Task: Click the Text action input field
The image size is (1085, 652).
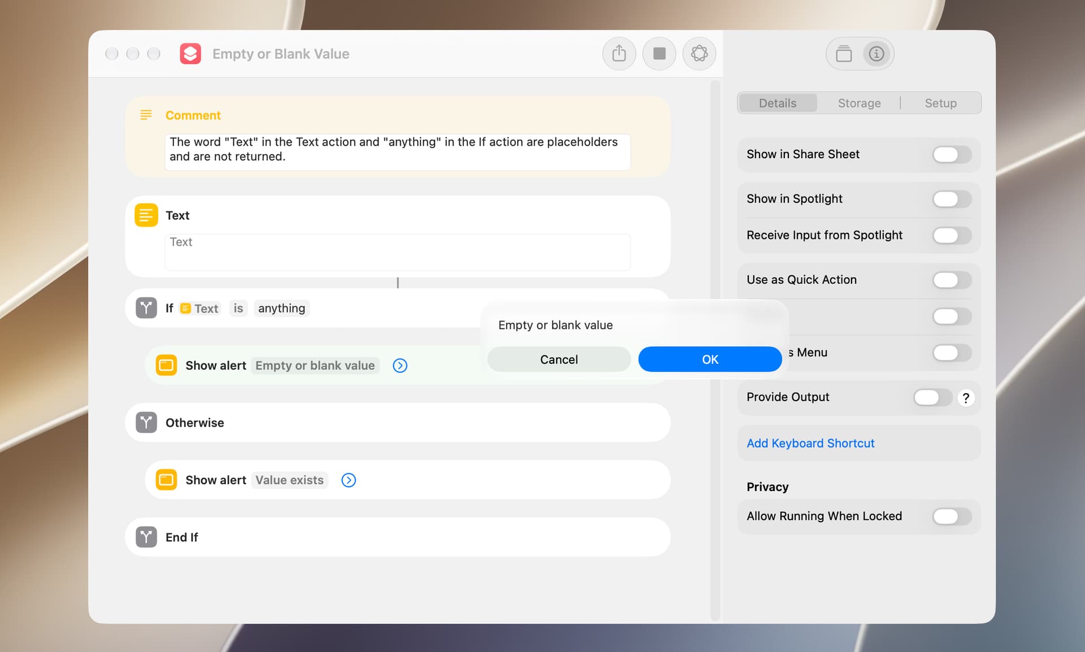Action: coord(397,252)
